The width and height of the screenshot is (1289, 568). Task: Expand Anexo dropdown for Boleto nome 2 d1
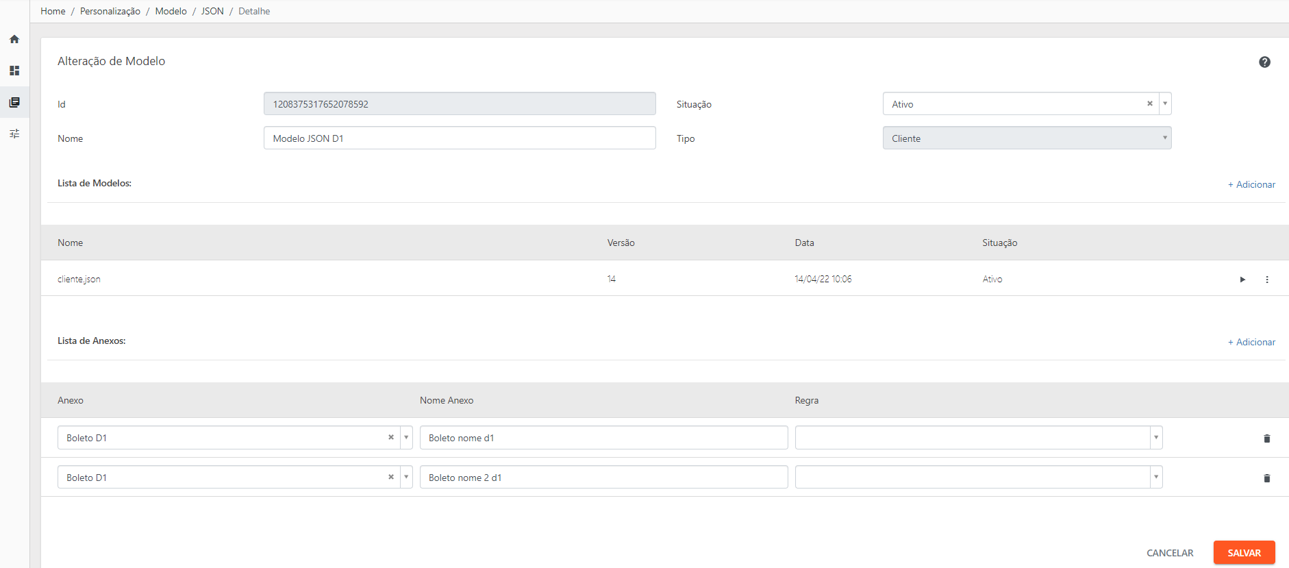406,477
